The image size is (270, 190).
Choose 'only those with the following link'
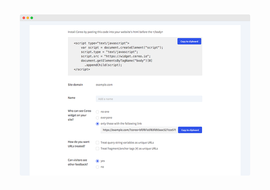97,123
